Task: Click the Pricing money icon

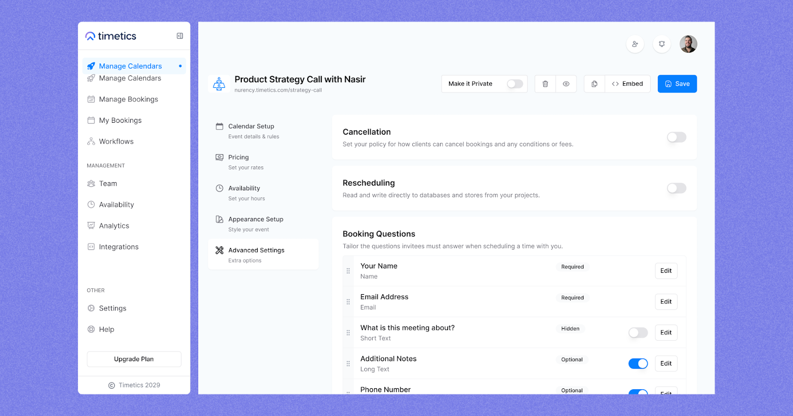Action: pos(219,157)
